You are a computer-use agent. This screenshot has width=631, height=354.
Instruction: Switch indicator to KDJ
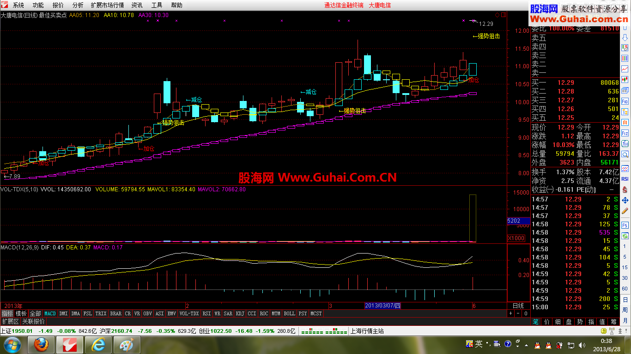240,313
